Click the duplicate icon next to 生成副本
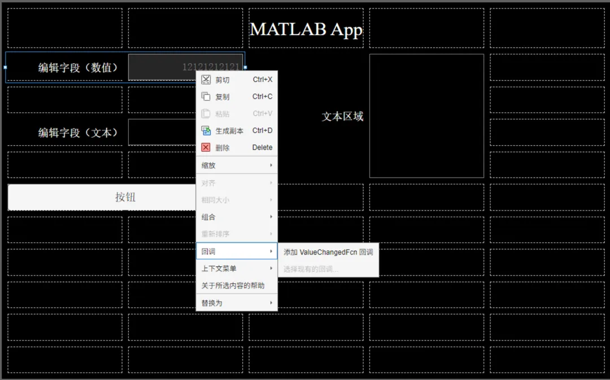The image size is (610, 380). click(x=206, y=130)
